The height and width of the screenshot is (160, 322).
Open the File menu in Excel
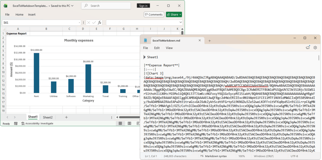tap(7, 14)
